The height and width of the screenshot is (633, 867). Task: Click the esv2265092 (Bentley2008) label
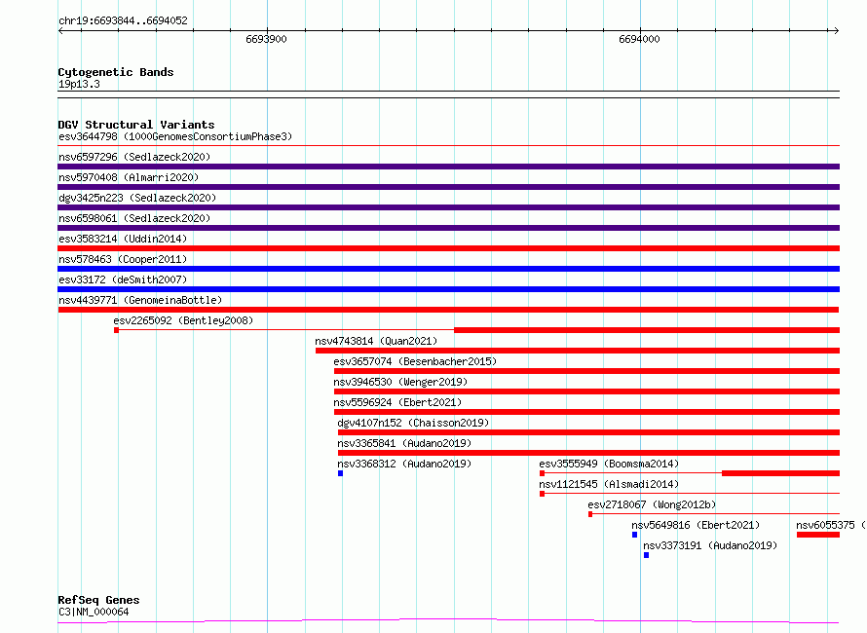tap(183, 320)
